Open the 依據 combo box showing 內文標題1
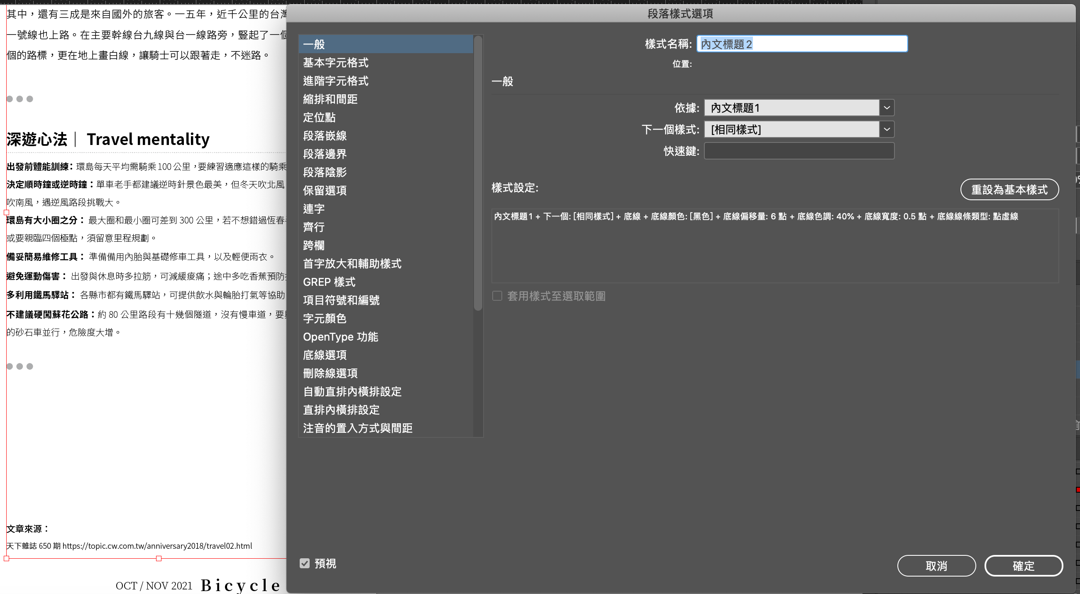The image size is (1080, 594). 791,108
